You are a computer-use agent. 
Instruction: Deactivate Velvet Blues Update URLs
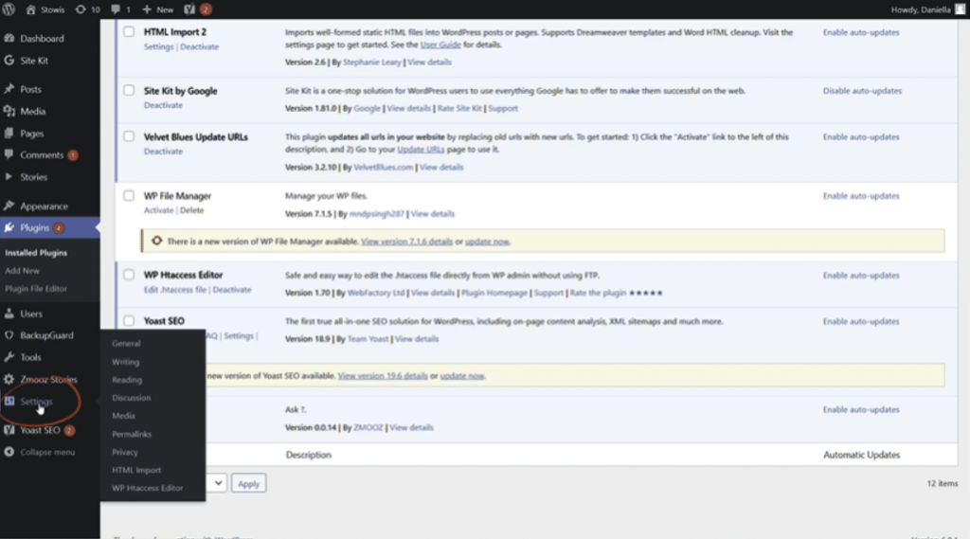pos(163,152)
